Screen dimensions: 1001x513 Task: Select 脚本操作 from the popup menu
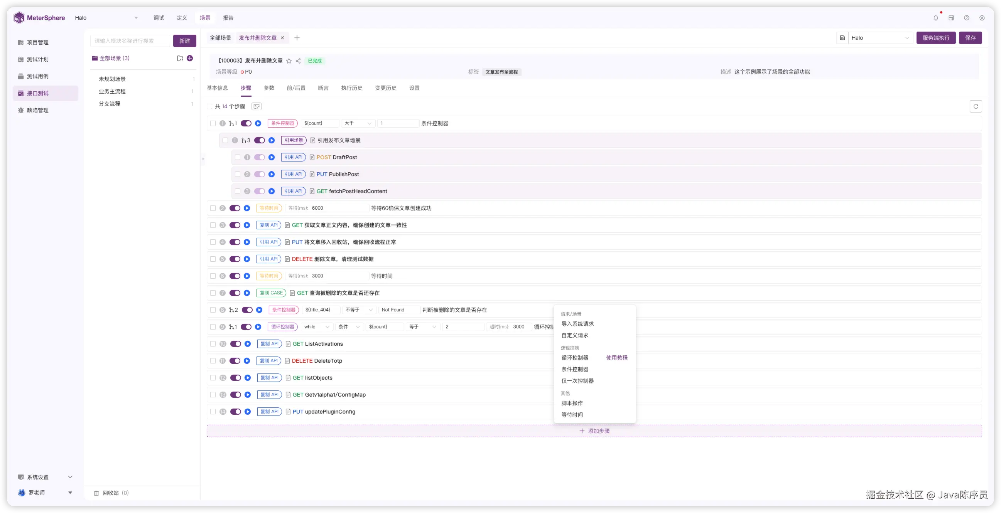point(572,403)
